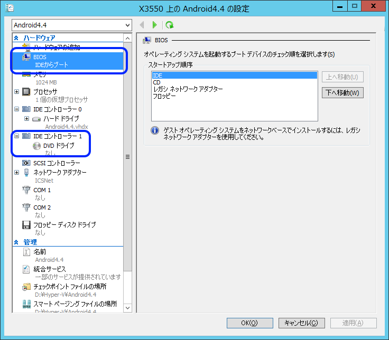
Task: Click the DVD ドライブ disc icon
Action: pyautogui.click(x=36, y=146)
